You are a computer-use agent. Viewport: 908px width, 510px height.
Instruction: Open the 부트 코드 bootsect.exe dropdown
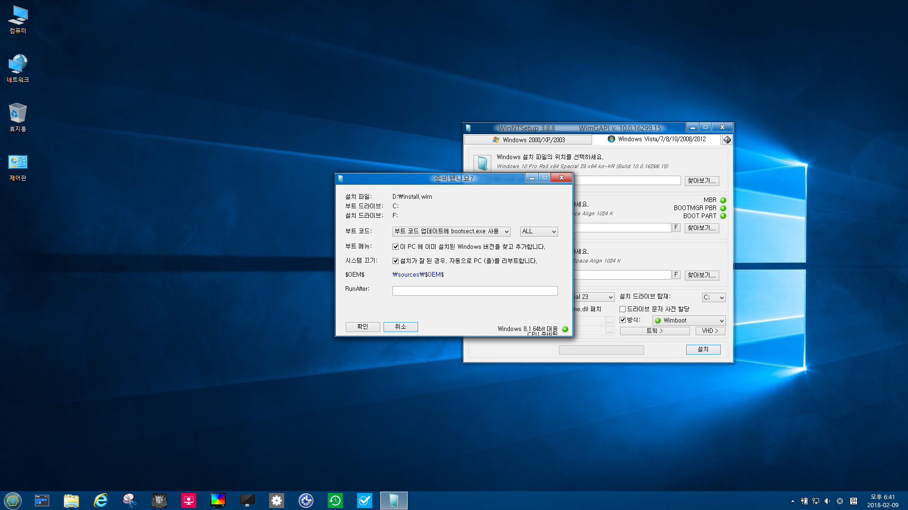[x=451, y=231]
